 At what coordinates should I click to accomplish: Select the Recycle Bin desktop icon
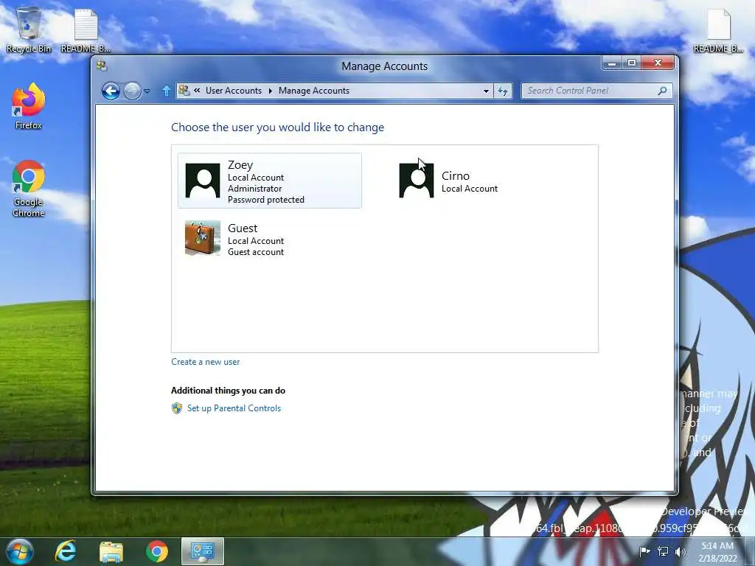coord(29,29)
